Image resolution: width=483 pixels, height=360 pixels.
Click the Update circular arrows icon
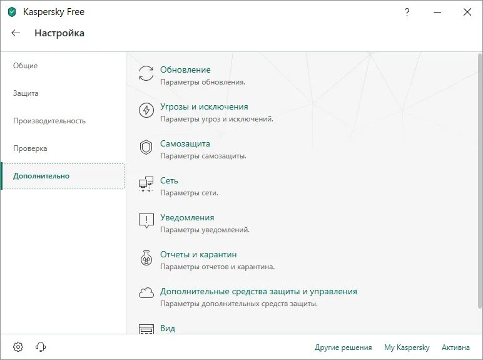coord(146,74)
